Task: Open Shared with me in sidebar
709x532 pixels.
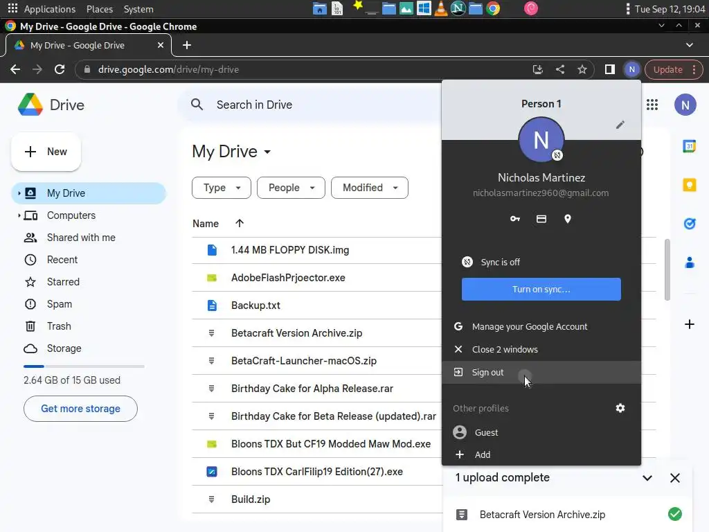Action: point(89,238)
